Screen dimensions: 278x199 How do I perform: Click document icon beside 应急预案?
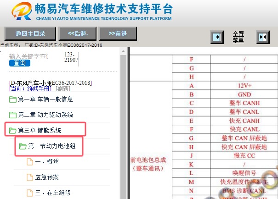pos(30,177)
